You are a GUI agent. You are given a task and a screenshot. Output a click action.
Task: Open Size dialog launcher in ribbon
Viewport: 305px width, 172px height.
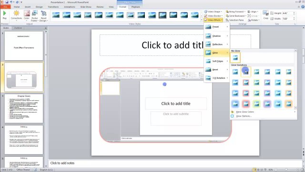pyautogui.click(x=295, y=24)
